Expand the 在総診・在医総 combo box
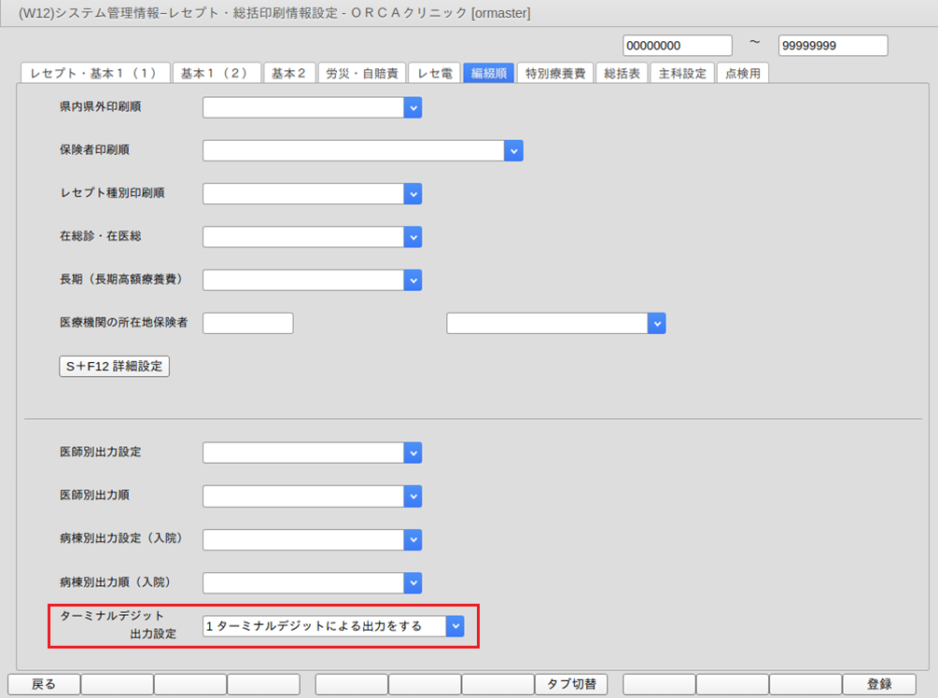 tap(413, 237)
